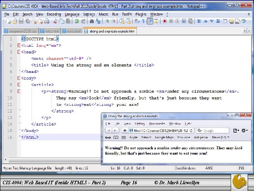Open Find with the binoculars icon
254x191 pixels.
(92, 21)
